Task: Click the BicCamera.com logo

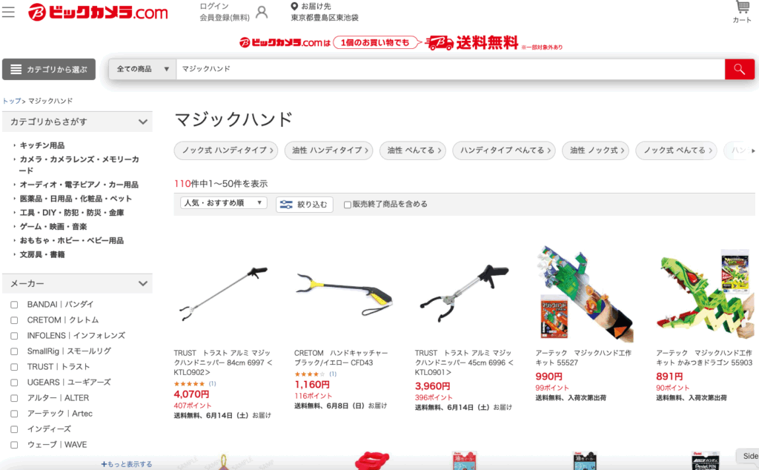Action: pyautogui.click(x=98, y=12)
